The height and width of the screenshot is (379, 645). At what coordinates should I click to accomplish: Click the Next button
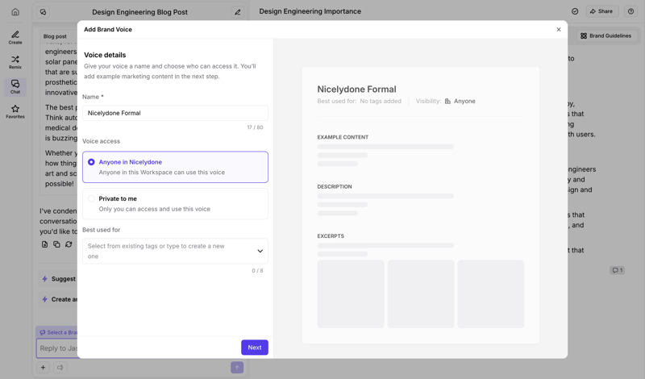255,348
